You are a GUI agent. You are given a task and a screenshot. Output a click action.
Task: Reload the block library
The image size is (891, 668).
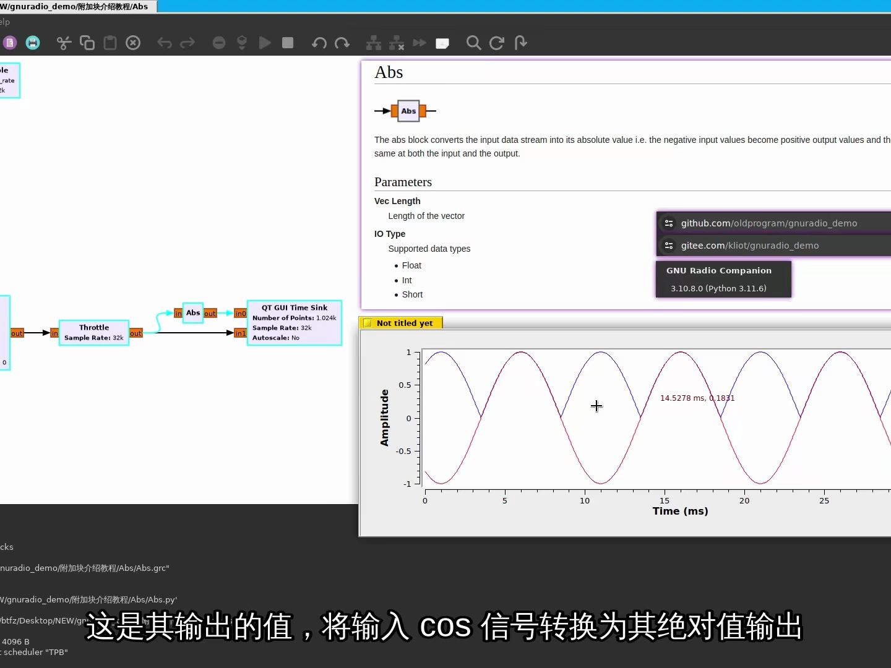496,43
